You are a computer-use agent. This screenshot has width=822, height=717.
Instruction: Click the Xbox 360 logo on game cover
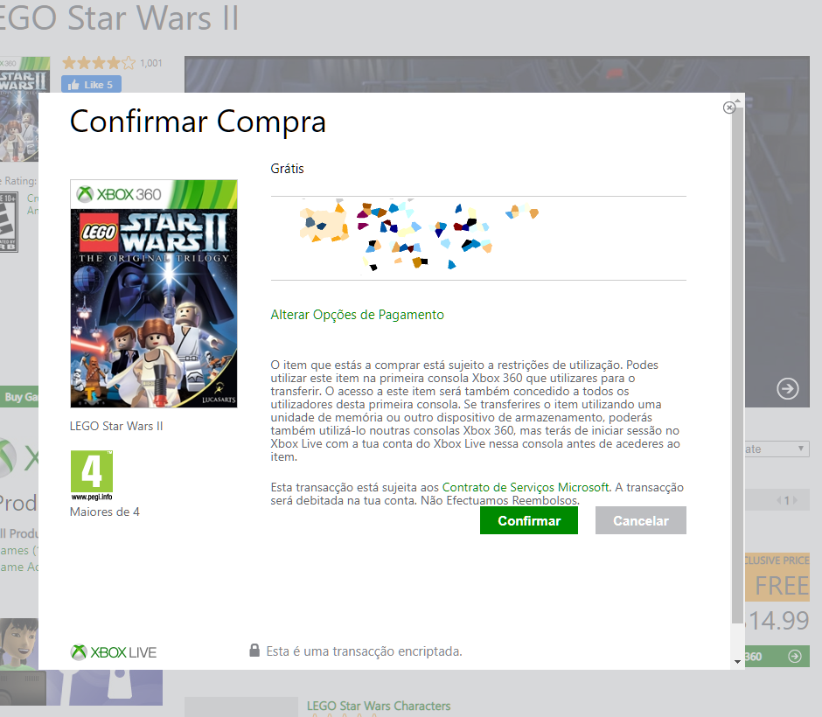coord(119,194)
